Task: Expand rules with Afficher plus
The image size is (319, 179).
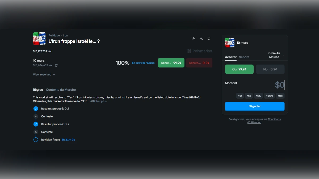Action: tap(98, 101)
